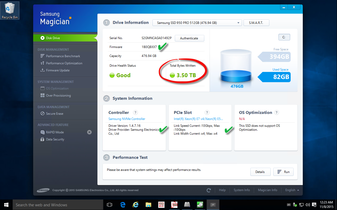Select Disk Drive in the sidebar
The image size is (337, 210).
point(65,38)
